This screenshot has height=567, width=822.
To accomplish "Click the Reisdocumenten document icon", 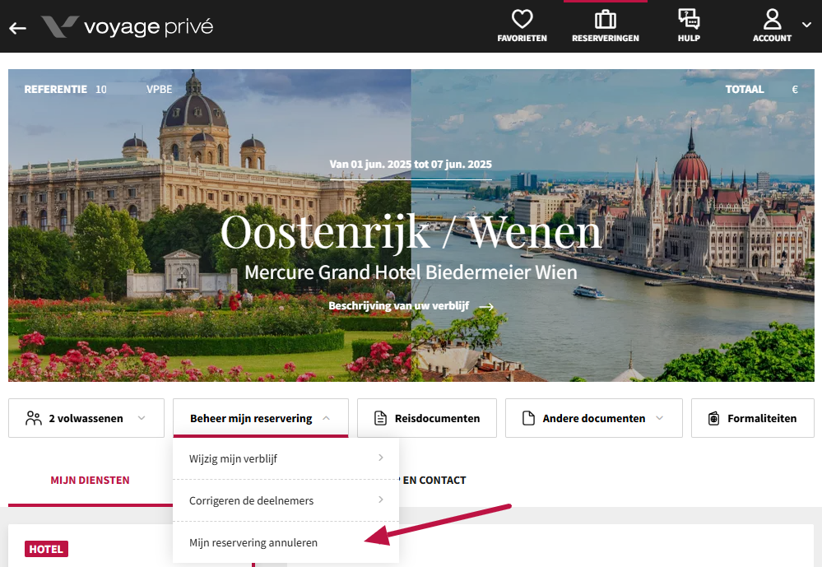I will tap(381, 418).
